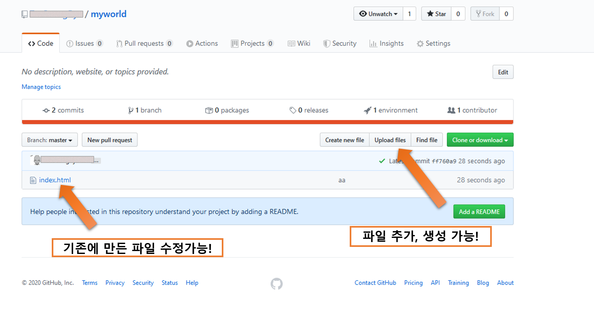
Task: Open the API footer link
Action: pyautogui.click(x=435, y=283)
